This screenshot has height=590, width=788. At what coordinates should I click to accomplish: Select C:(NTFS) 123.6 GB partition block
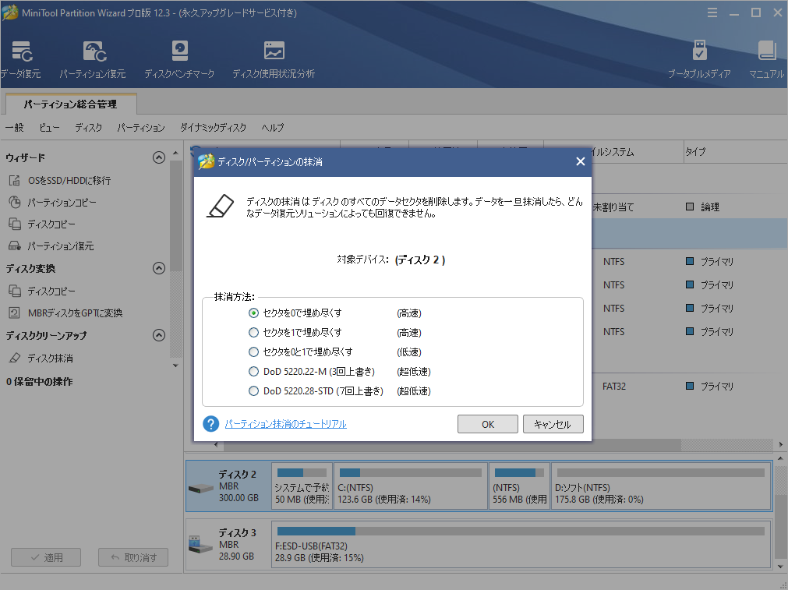point(411,486)
